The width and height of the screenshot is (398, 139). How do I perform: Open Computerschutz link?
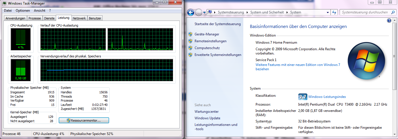(x=207, y=48)
